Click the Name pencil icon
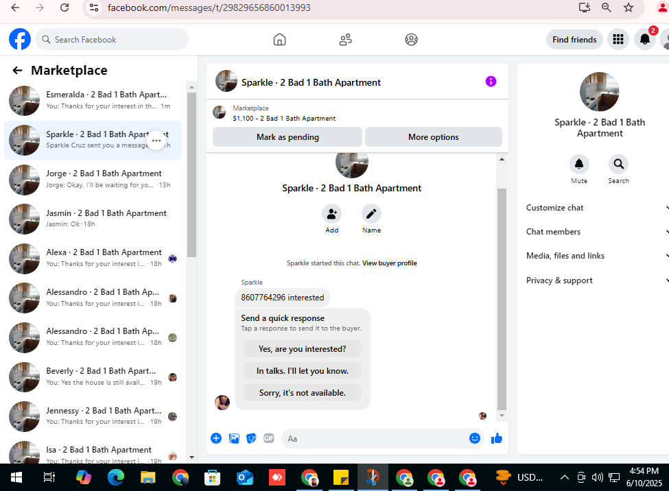 (371, 214)
